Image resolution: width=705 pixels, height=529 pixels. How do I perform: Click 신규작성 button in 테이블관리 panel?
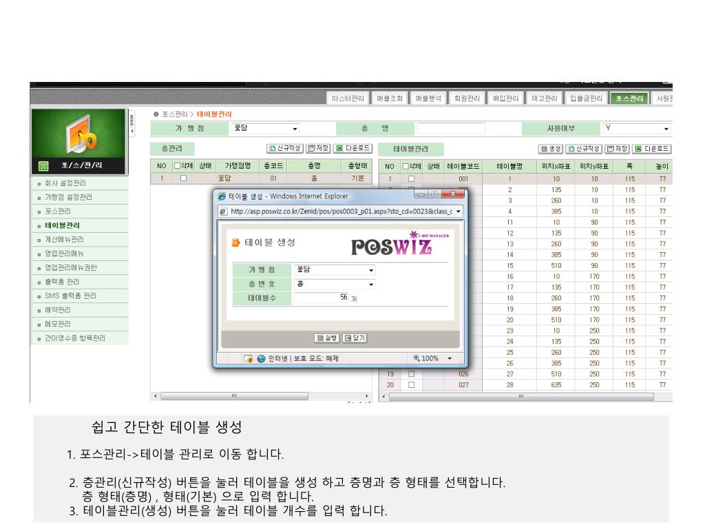tap(584, 149)
